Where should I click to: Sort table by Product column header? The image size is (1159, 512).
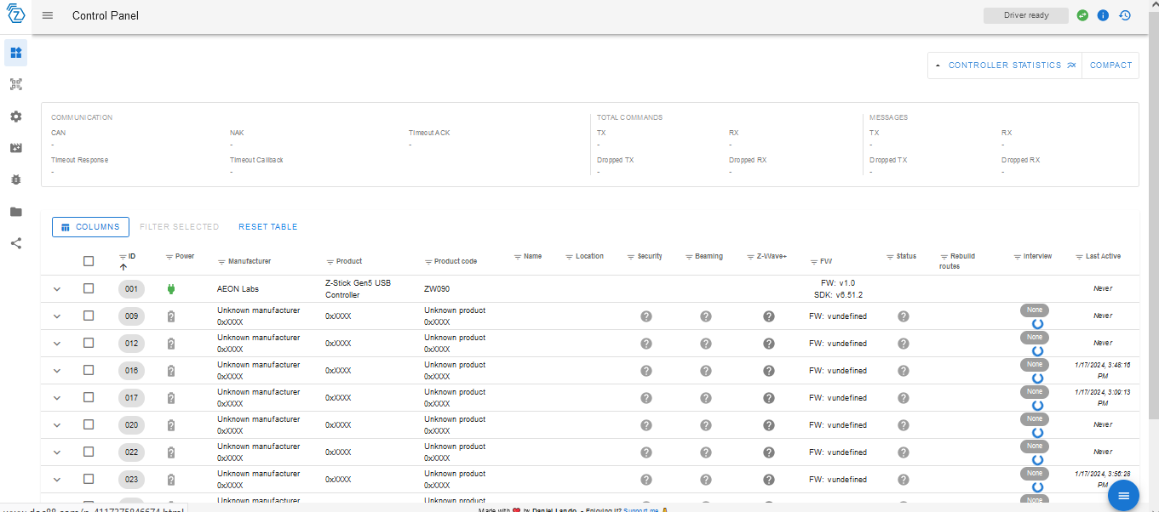[349, 261]
